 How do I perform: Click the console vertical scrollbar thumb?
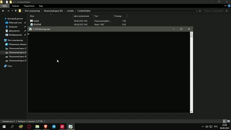[x=191, y=36]
